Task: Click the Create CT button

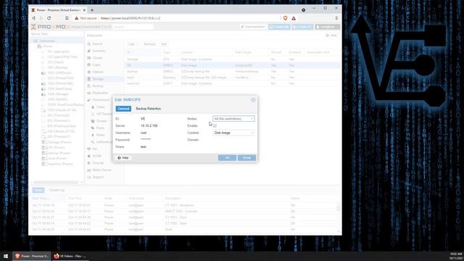Action: tap(302, 27)
